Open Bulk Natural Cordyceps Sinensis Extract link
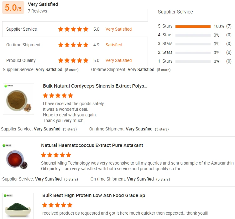235x219 pixels. point(95,86)
